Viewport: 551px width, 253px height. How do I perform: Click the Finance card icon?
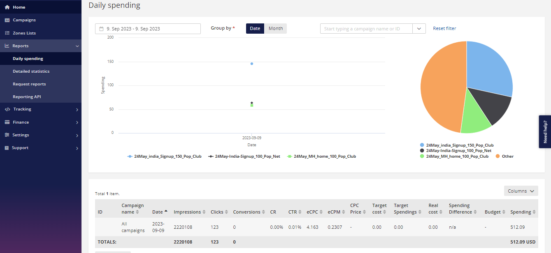[7, 122]
